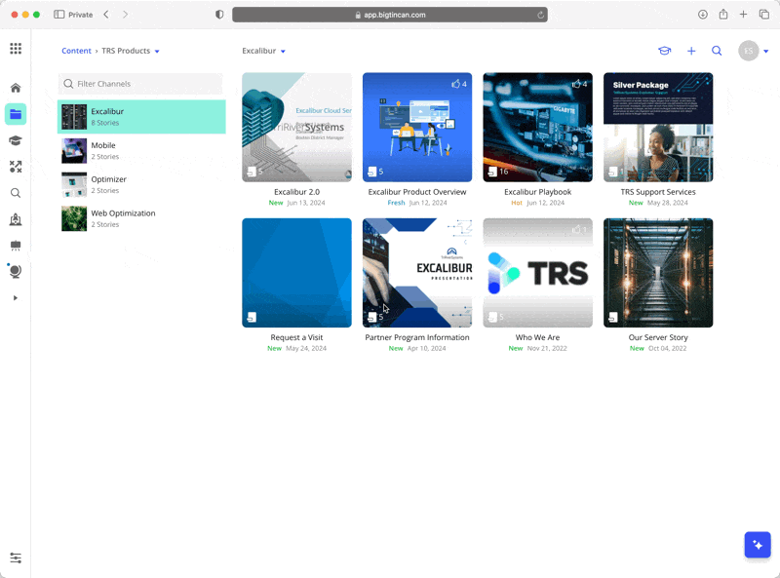This screenshot has height=578, width=780.
Task: Open the Our Server Story thumbnail
Action: tap(658, 273)
